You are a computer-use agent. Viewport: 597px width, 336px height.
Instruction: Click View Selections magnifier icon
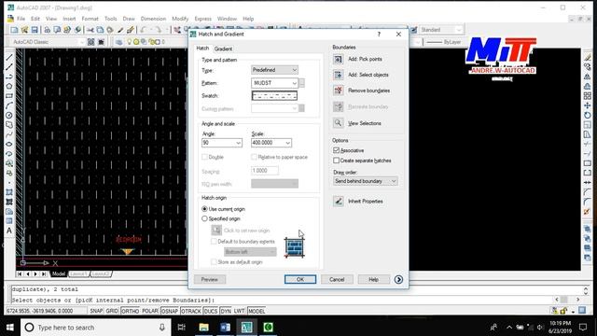pyautogui.click(x=338, y=122)
